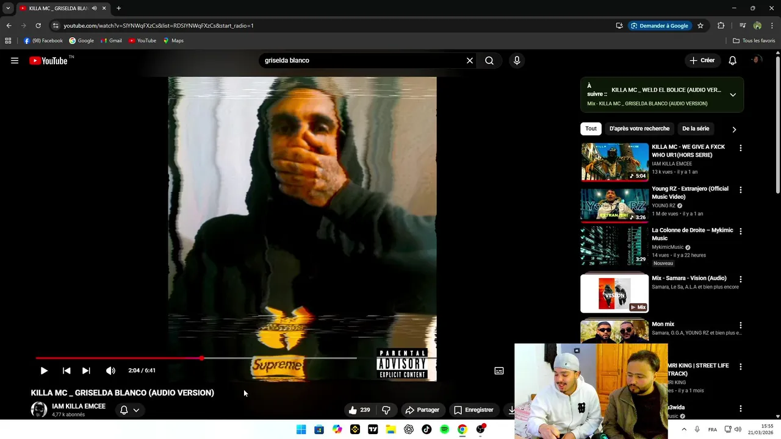This screenshot has width=781, height=439.
Task: Open the more options for the WE GIVE A FXCK video
Action: pyautogui.click(x=741, y=148)
